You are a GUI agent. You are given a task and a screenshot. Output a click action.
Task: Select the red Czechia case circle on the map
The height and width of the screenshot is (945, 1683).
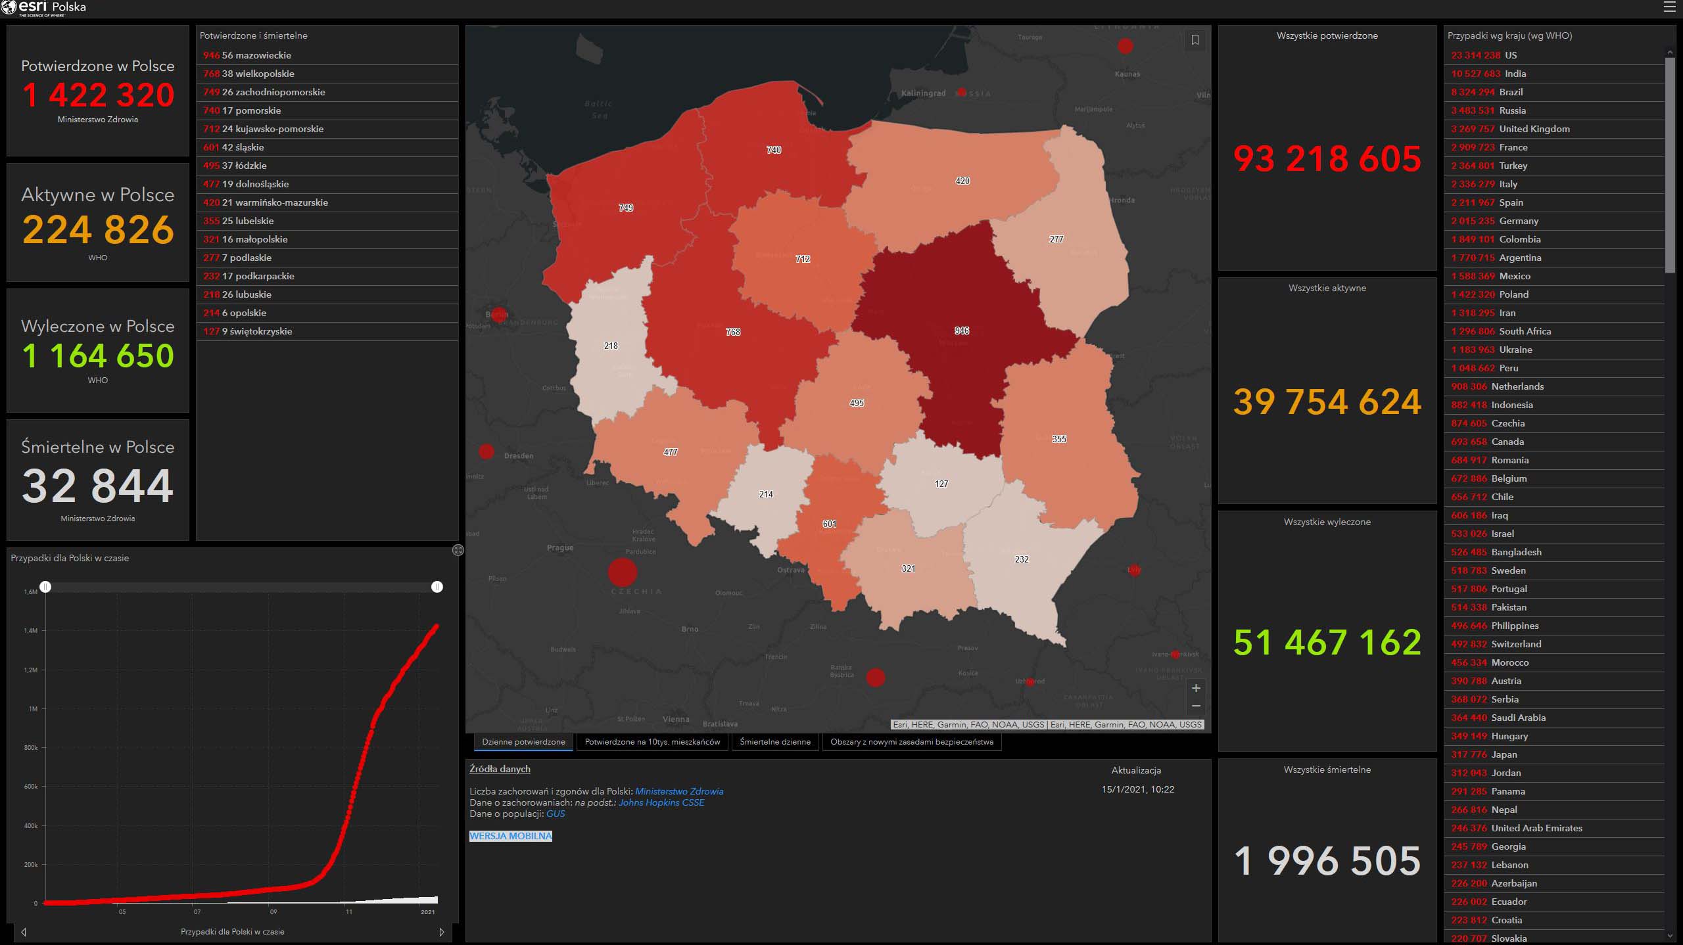point(622,572)
